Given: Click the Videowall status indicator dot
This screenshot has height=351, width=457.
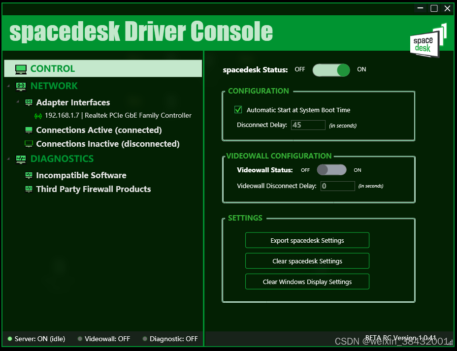Looking at the screenshot, I should [x=80, y=339].
